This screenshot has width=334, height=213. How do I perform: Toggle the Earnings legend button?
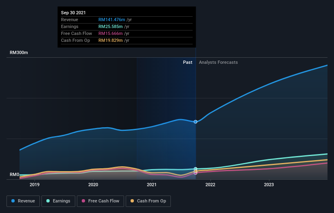point(58,201)
